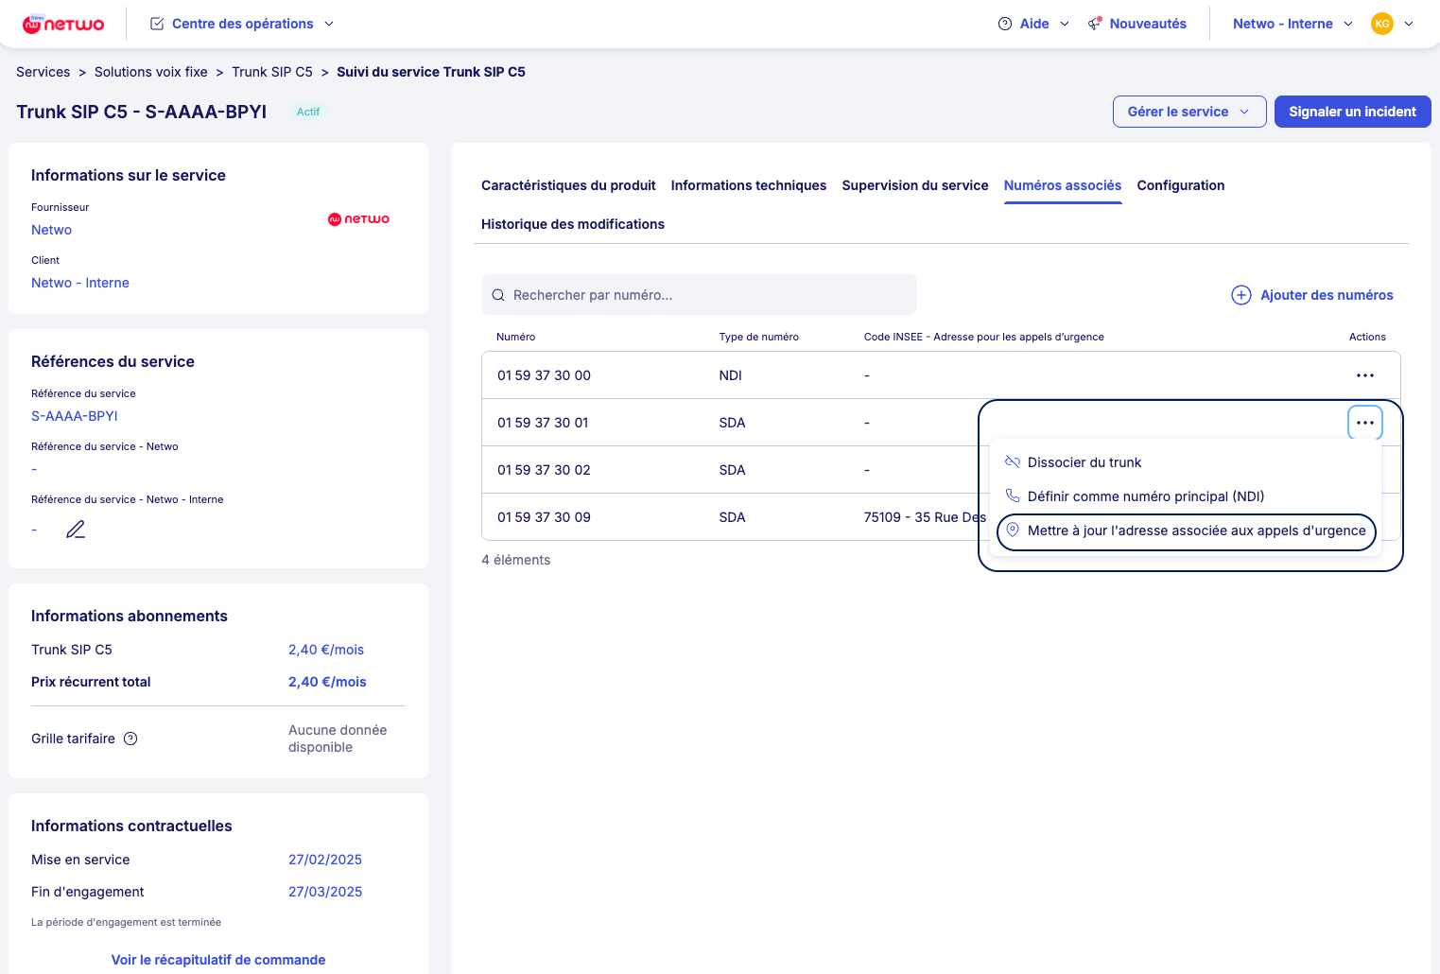Click the Numéro column header
This screenshot has width=1440, height=974.
(x=516, y=337)
